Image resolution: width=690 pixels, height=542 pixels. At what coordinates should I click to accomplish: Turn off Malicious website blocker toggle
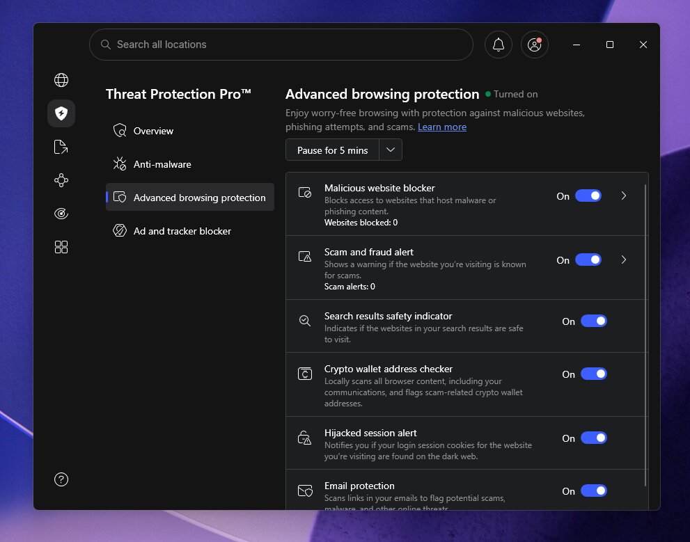588,196
